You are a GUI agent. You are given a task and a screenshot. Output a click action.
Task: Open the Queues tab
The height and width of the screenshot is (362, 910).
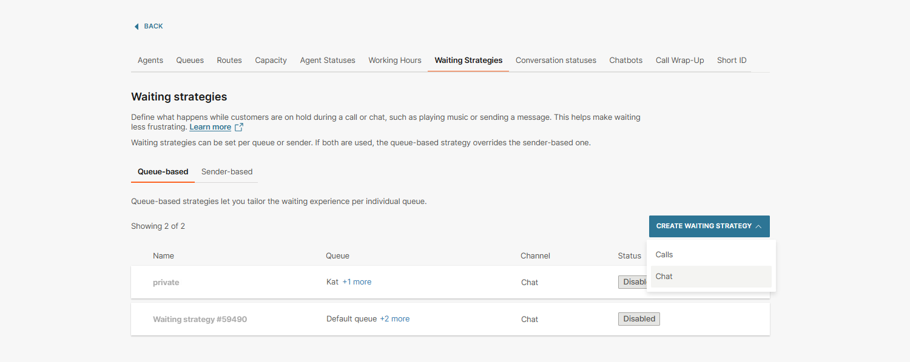190,61
